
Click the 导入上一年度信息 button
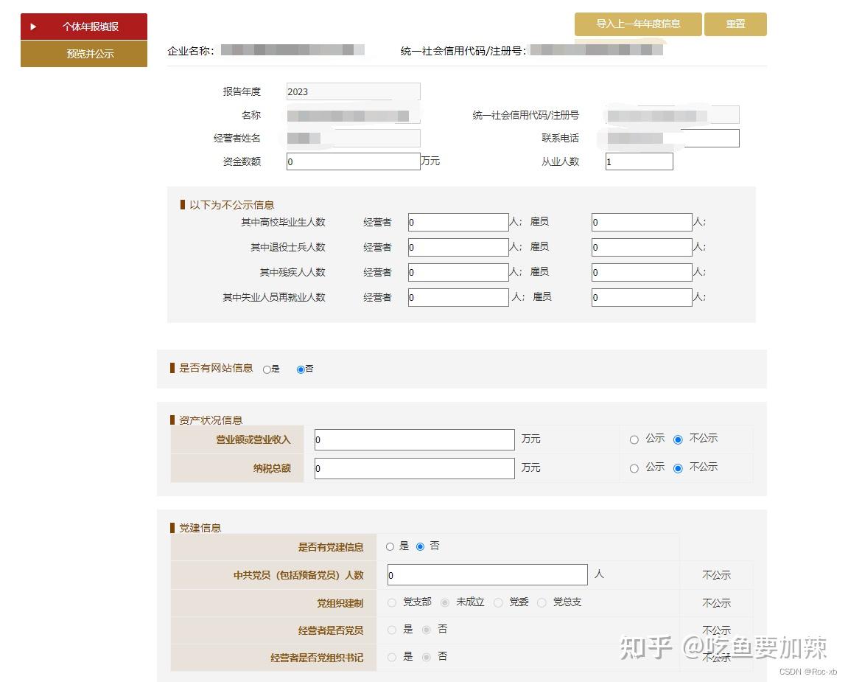pos(637,24)
